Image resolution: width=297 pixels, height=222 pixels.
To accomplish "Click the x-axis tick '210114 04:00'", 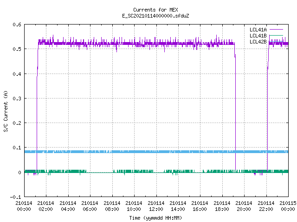I will (68, 206).
